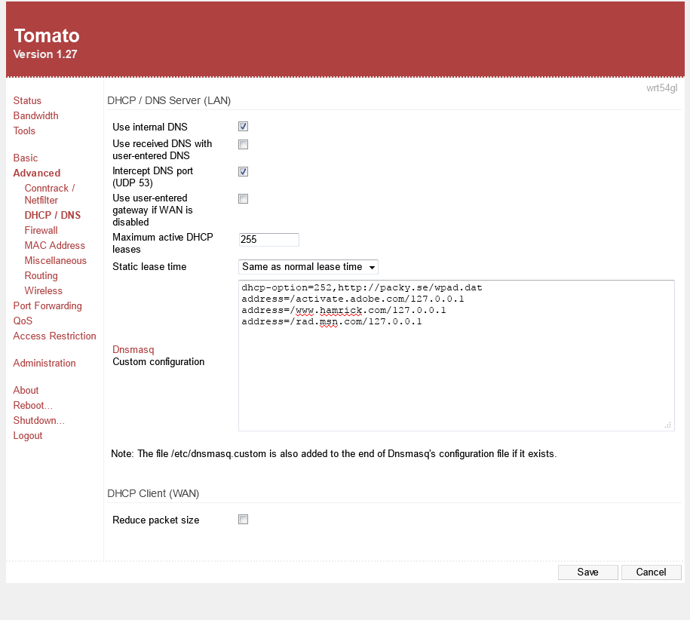This screenshot has width=690, height=620.
Task: Uncheck the Use internal DNS checkbox
Action: click(x=243, y=127)
